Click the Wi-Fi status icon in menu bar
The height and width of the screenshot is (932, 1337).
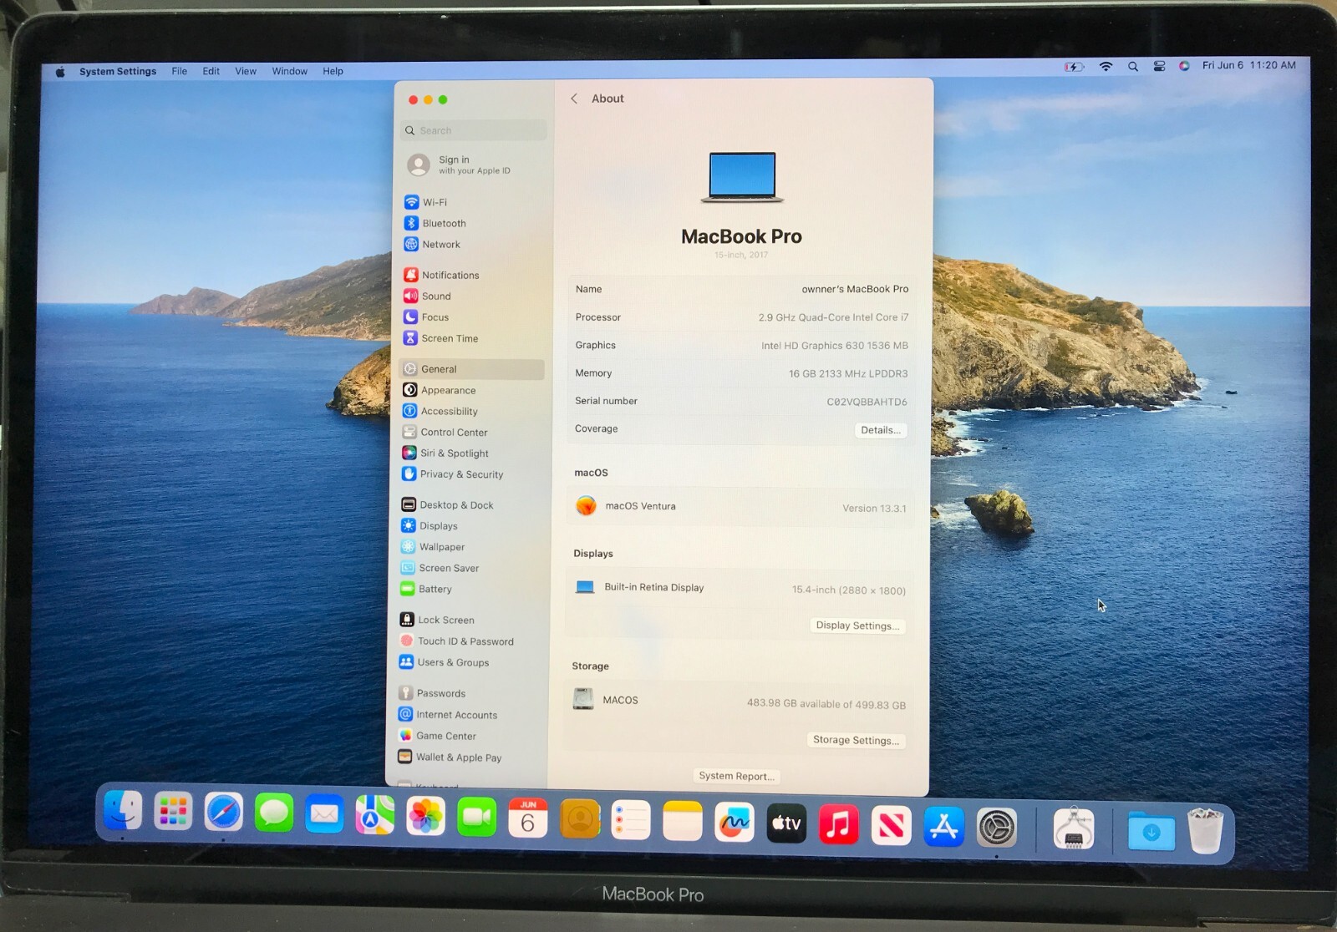(x=1106, y=67)
